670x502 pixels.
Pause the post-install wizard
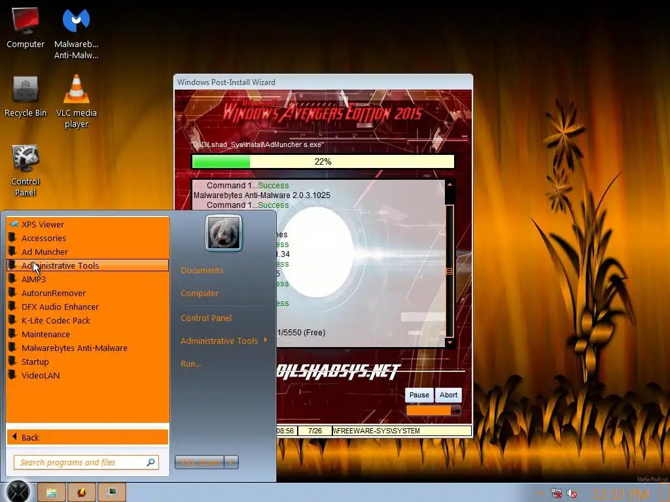click(x=419, y=395)
